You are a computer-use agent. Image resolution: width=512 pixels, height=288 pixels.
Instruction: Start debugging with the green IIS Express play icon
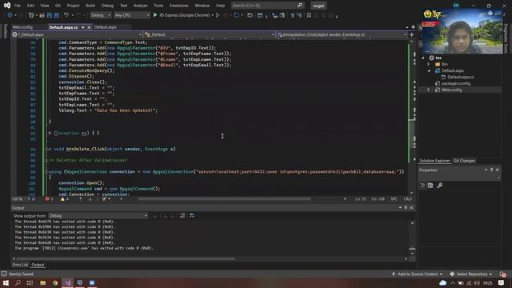click(155, 15)
